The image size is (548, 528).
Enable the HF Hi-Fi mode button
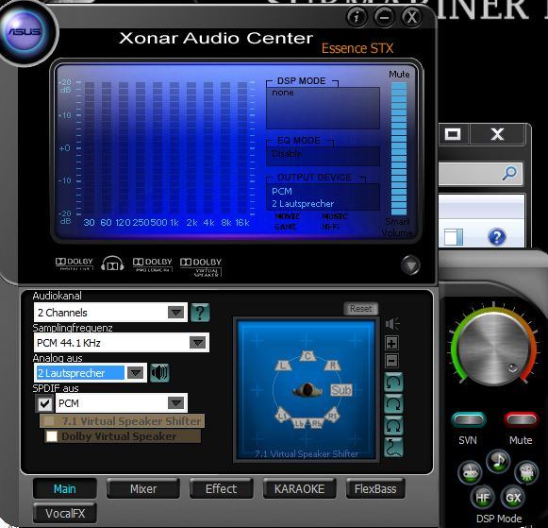tap(482, 497)
